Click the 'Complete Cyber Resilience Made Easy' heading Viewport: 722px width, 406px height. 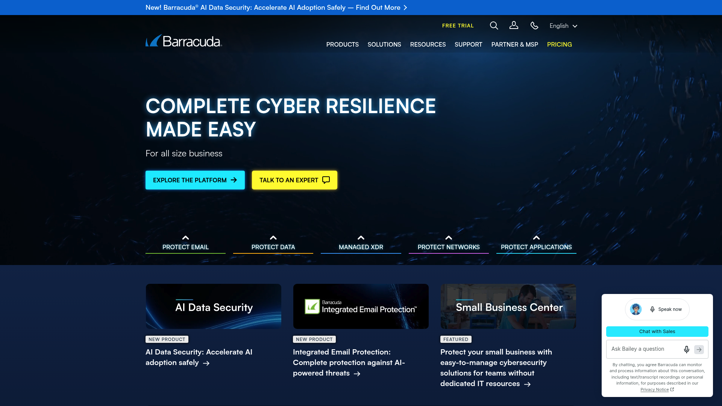[291, 118]
